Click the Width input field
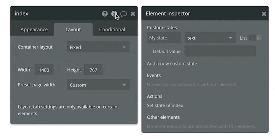Screen dimensions: 275x139 pos(44,70)
